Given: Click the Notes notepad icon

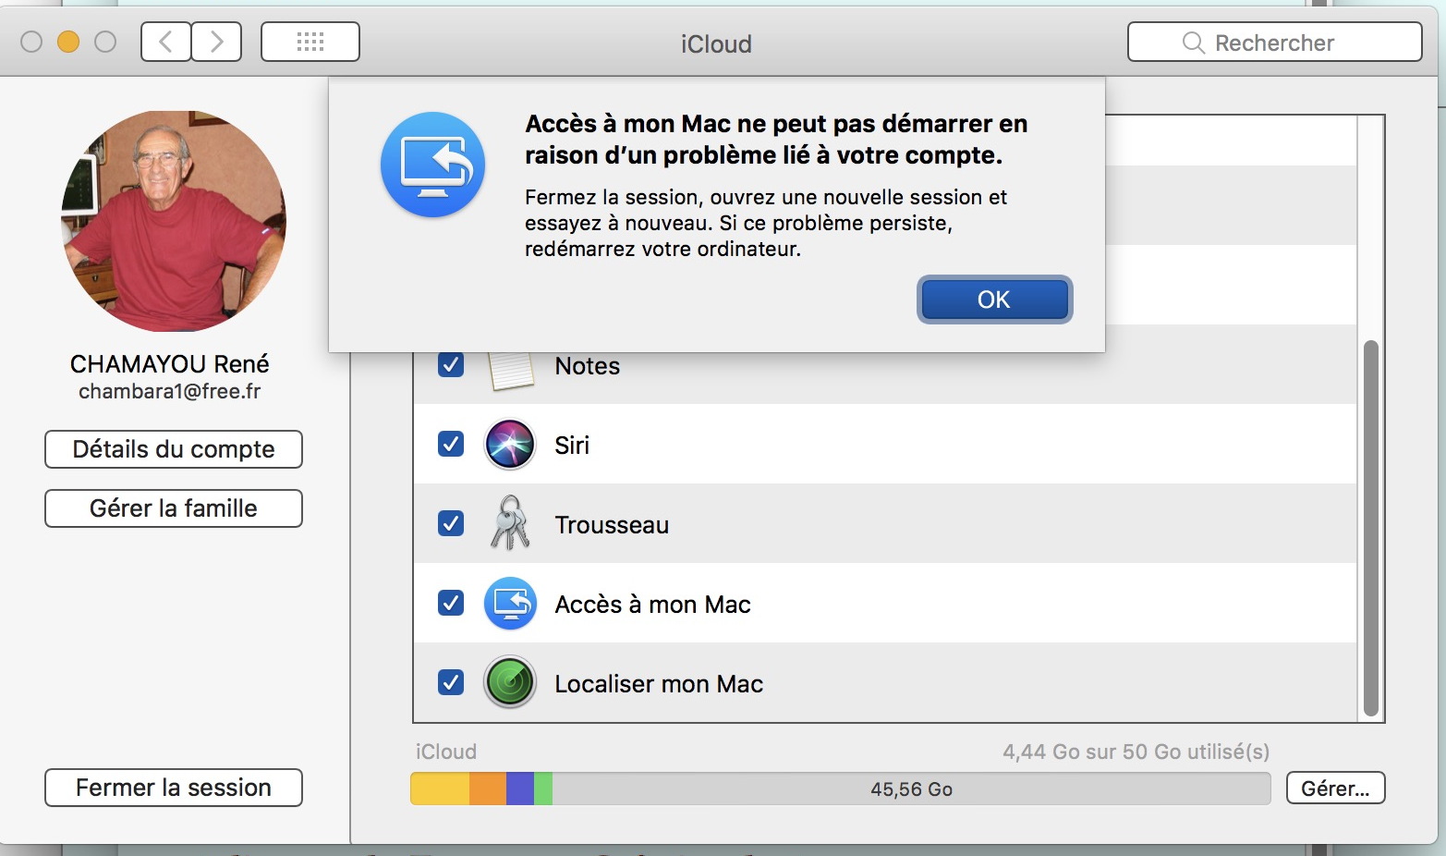Looking at the screenshot, I should (x=511, y=370).
